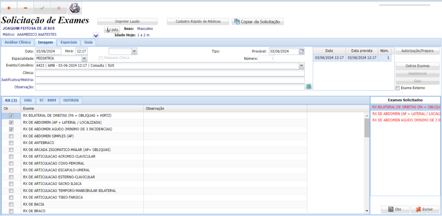Confirm with the green checkmark icon
Screen dimensions: 442x216
[42, 8]
